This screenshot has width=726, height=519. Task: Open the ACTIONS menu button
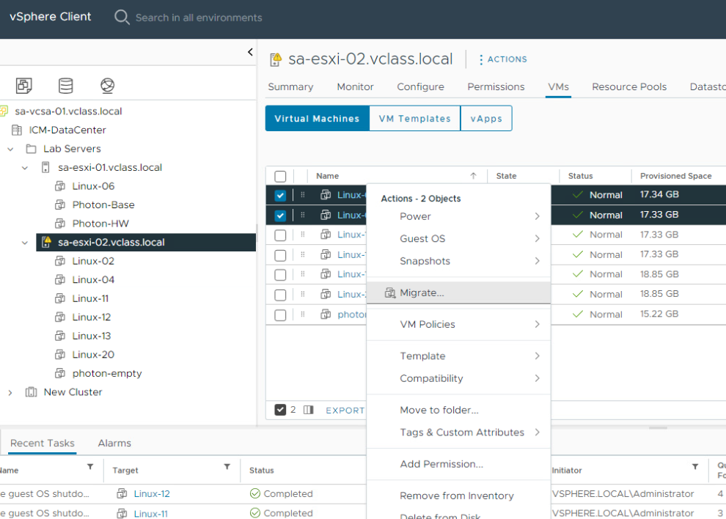503,59
